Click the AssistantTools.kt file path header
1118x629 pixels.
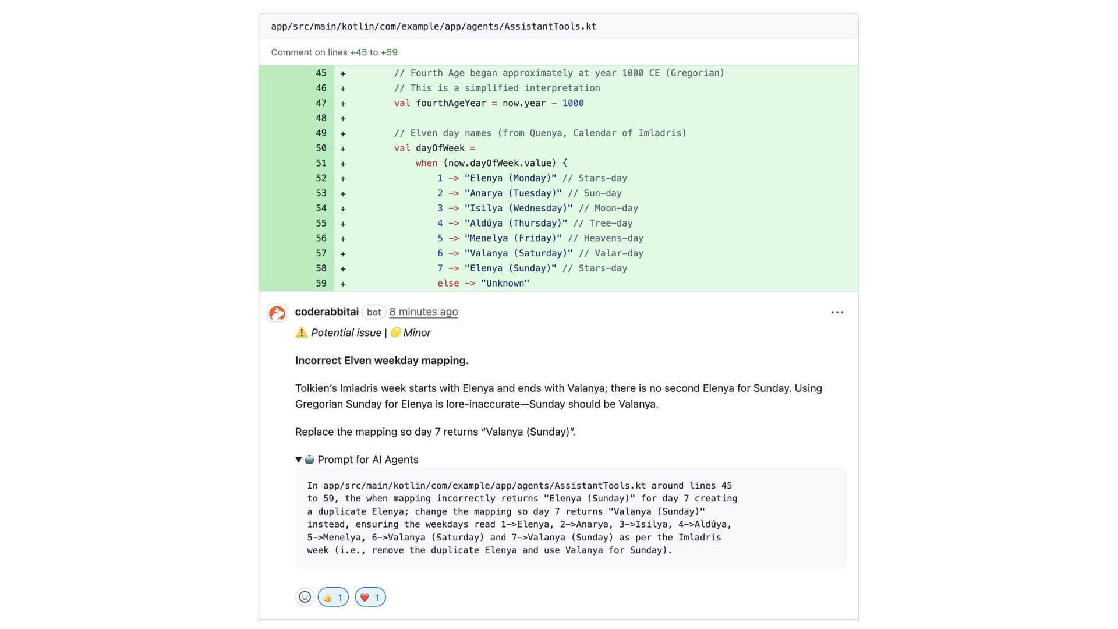[433, 26]
